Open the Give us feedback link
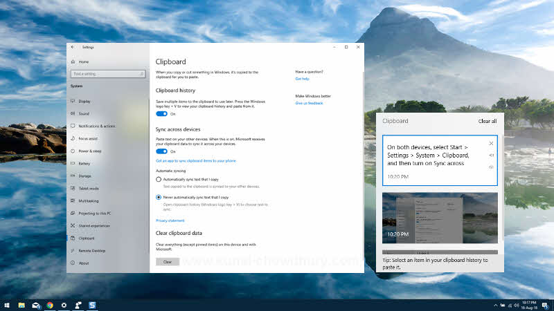 309,103
